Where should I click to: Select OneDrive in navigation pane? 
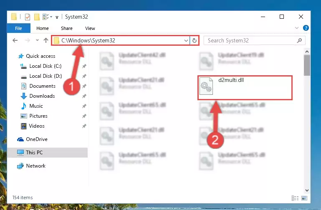point(37,139)
